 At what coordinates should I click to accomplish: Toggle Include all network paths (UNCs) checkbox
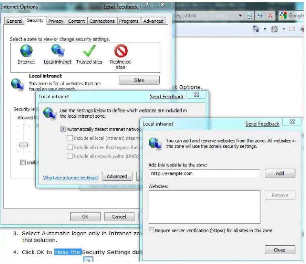tap(69, 156)
